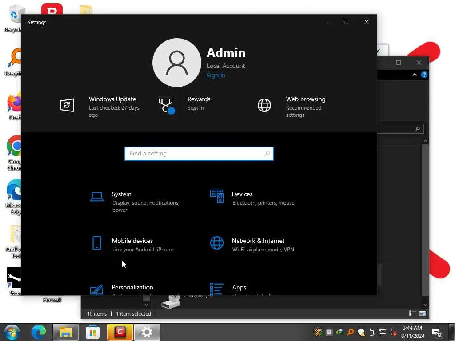The height and width of the screenshot is (341, 455).
Task: Click the scroll up arrow of Explorer scrollbar
Action: click(x=425, y=141)
